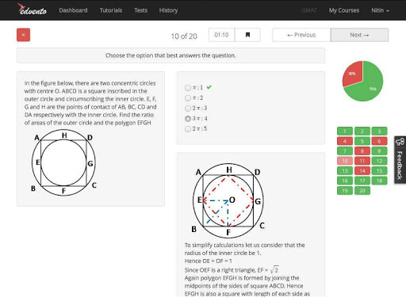
Task: Go to the History page
Action: tap(168, 10)
